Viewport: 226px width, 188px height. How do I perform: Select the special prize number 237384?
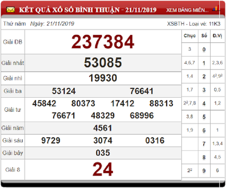coord(103,42)
